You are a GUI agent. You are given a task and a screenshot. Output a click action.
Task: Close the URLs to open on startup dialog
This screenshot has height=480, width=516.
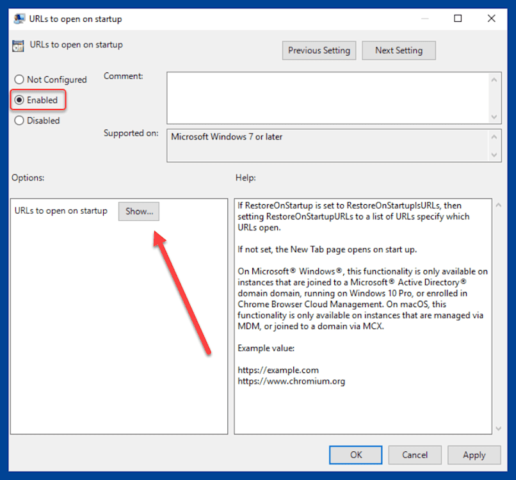point(491,19)
